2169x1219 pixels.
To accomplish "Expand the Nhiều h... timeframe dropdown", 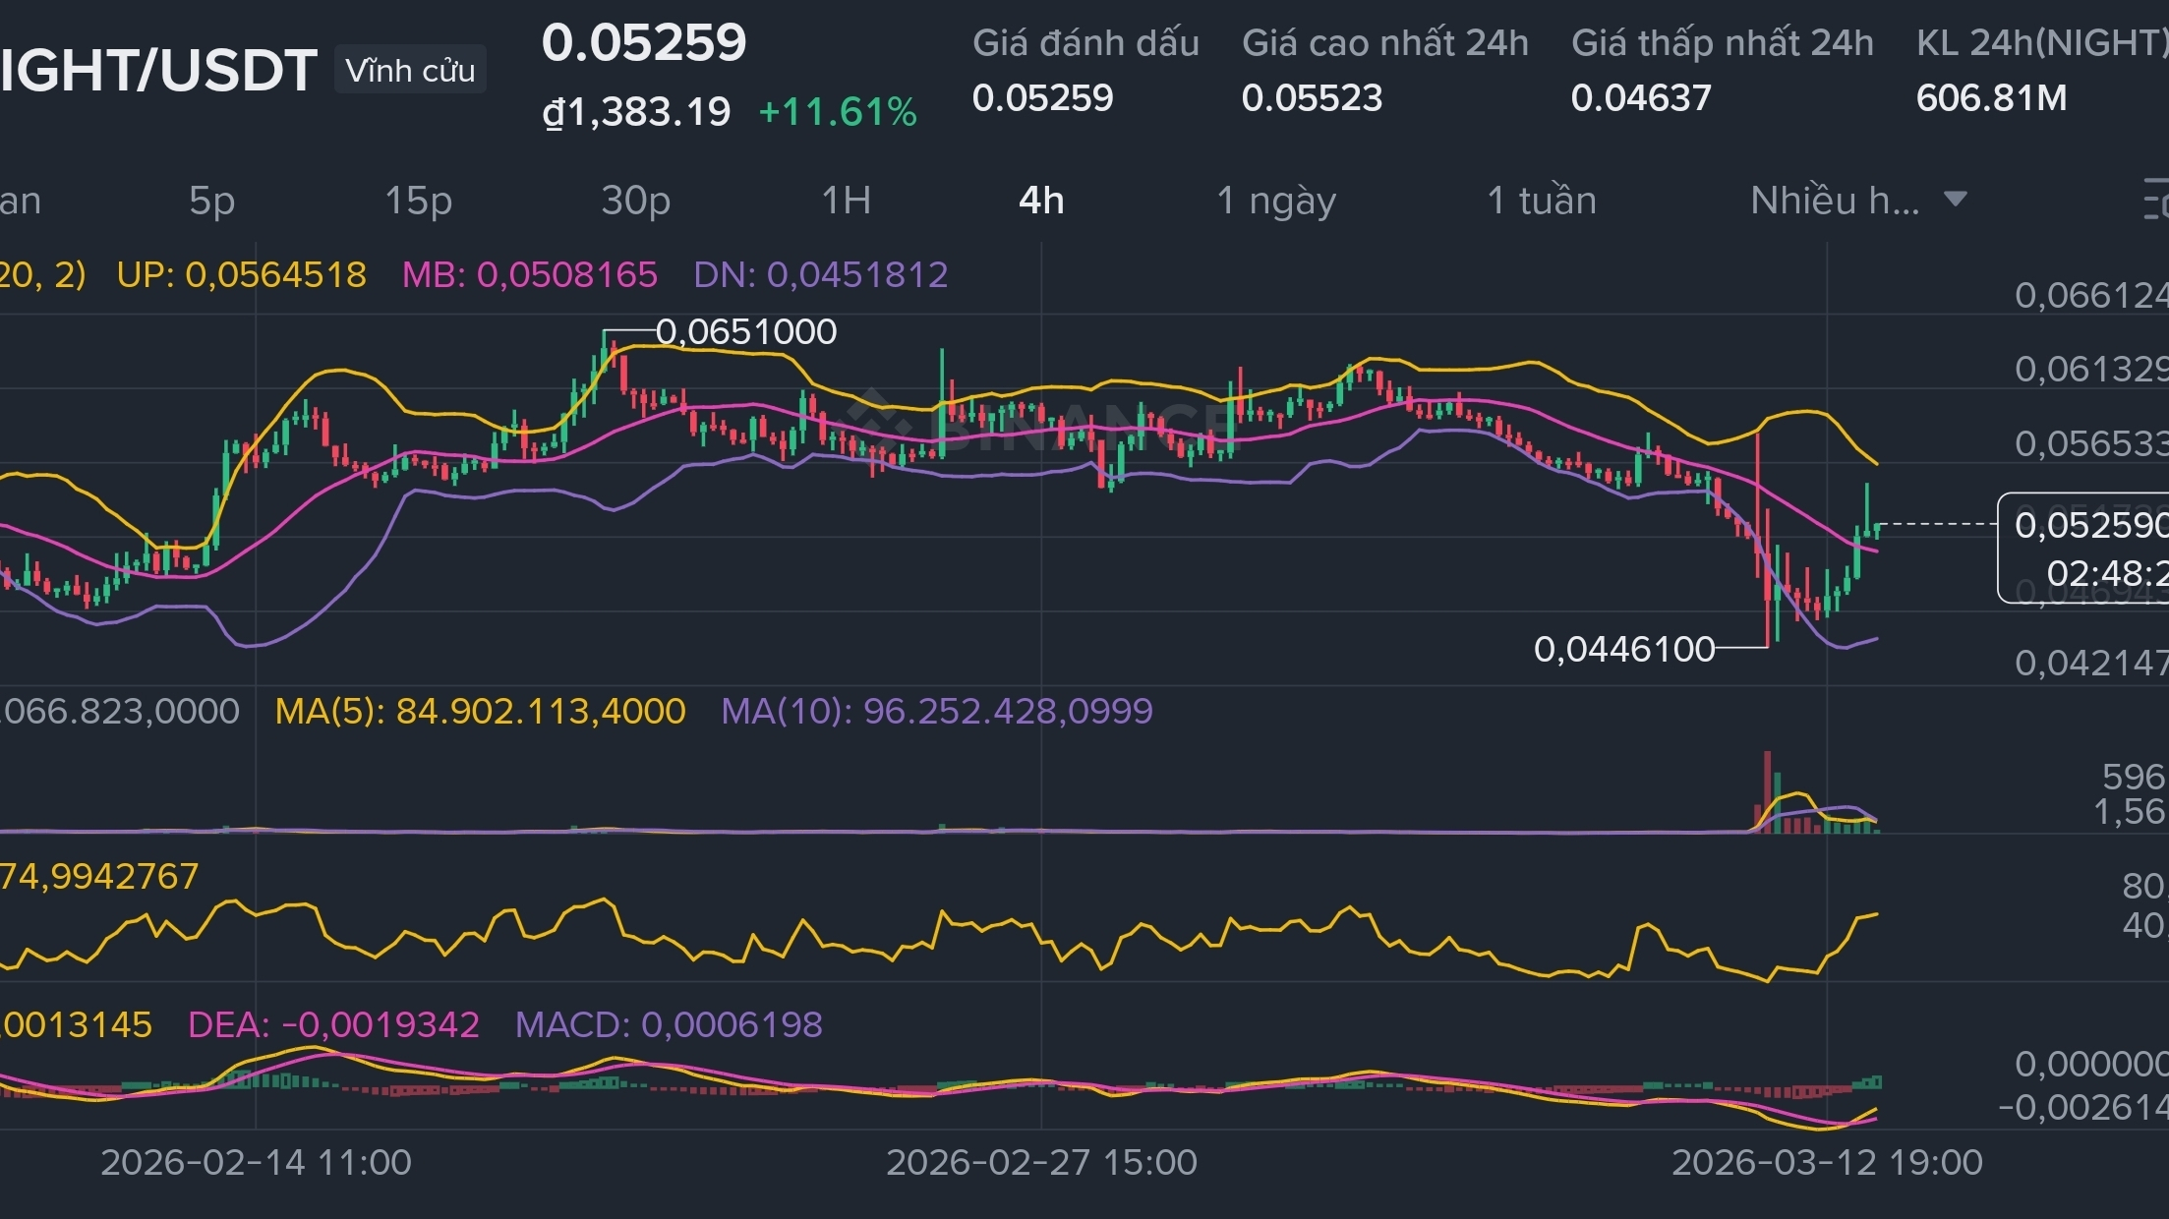I will coord(1835,201).
